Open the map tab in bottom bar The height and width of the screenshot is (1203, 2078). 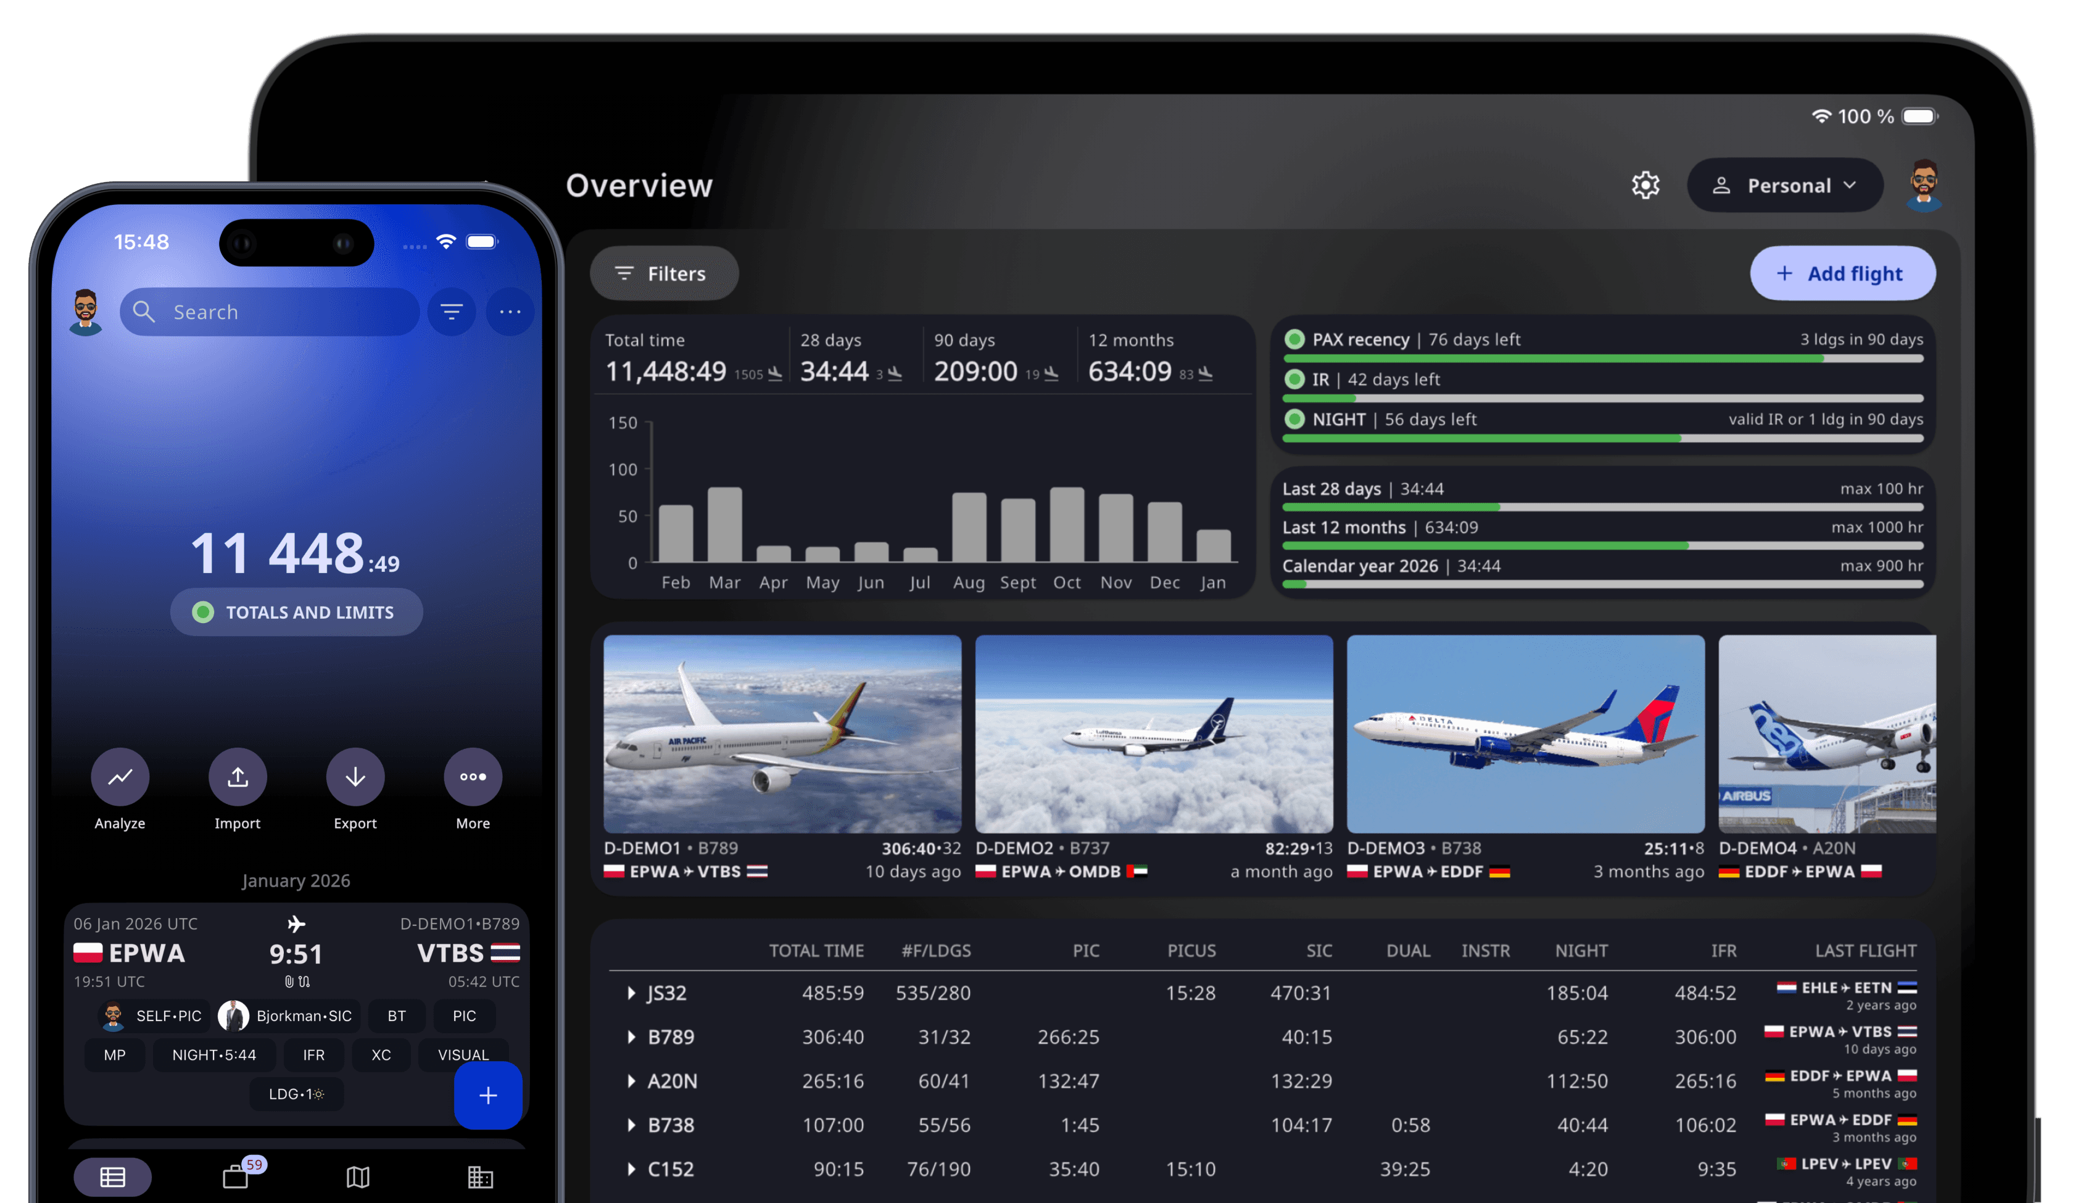(x=358, y=1176)
